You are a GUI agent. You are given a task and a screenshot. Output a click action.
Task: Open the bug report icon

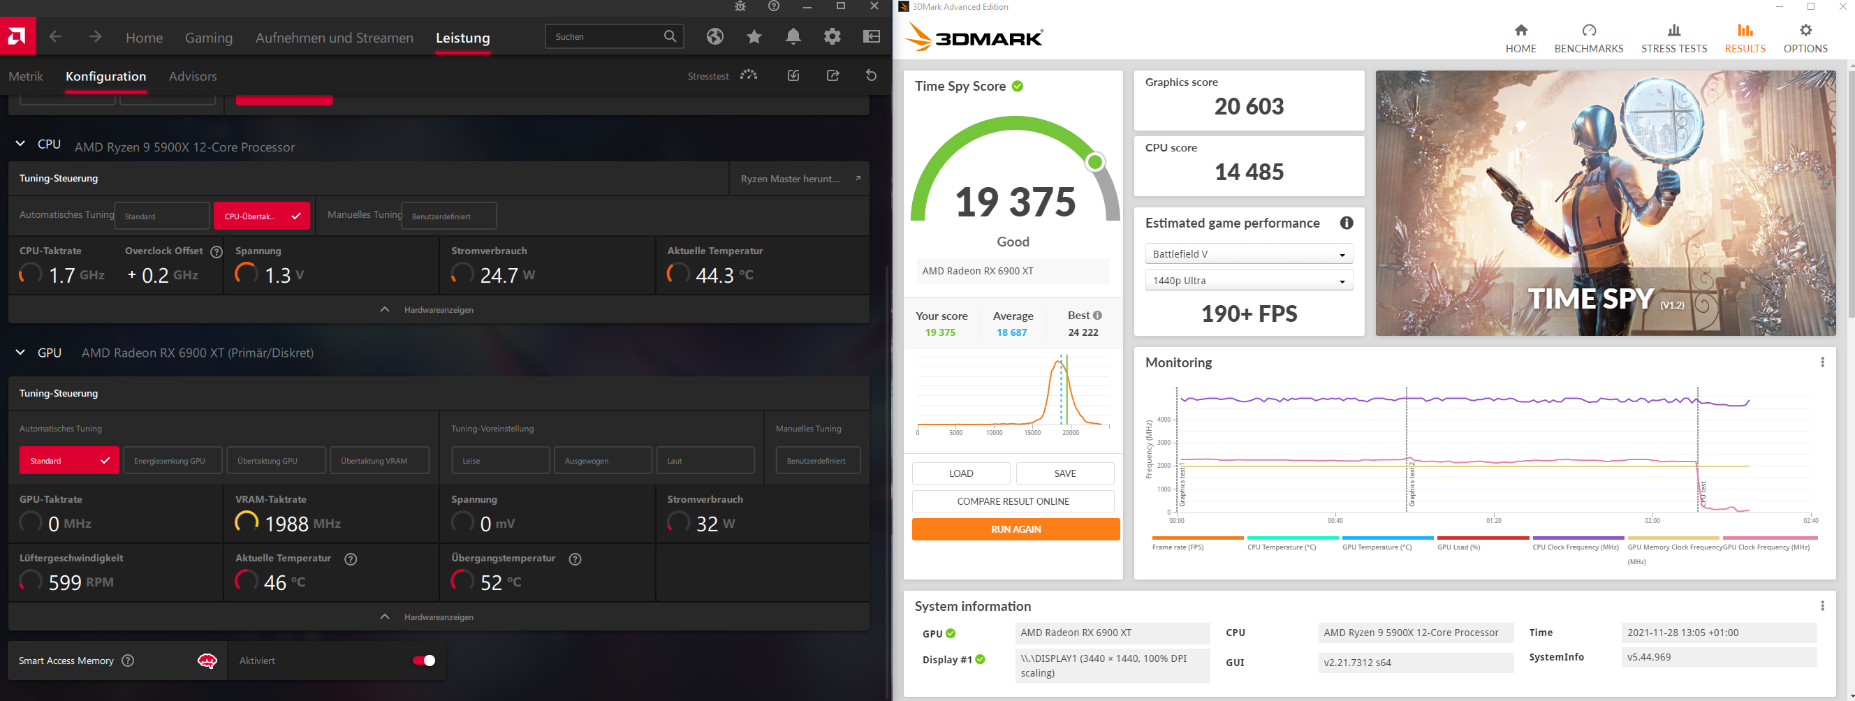[740, 6]
